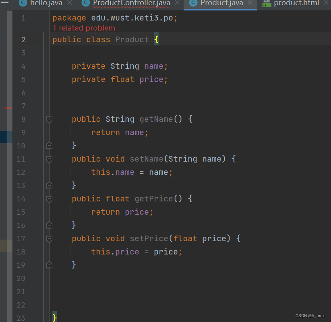The image size is (331, 322).
Task: Click 'this.name = name;' on line 12
Action: pos(132,172)
